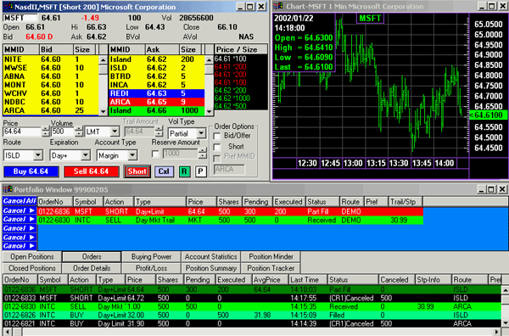Viewport: 509px width, 336px height.
Task: Toggle the Bid/Offer checkbox
Action: click(217, 136)
